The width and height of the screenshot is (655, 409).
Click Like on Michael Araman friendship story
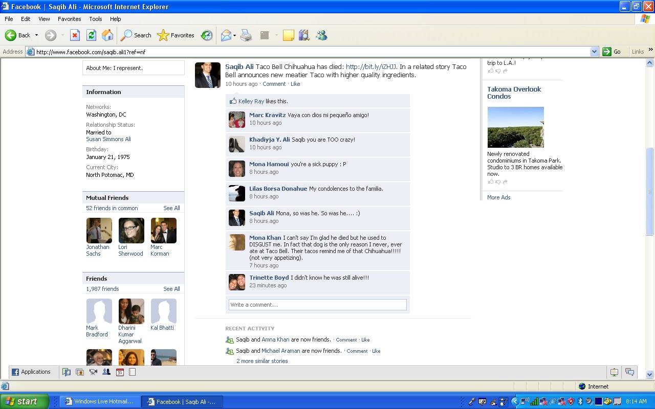pos(376,351)
